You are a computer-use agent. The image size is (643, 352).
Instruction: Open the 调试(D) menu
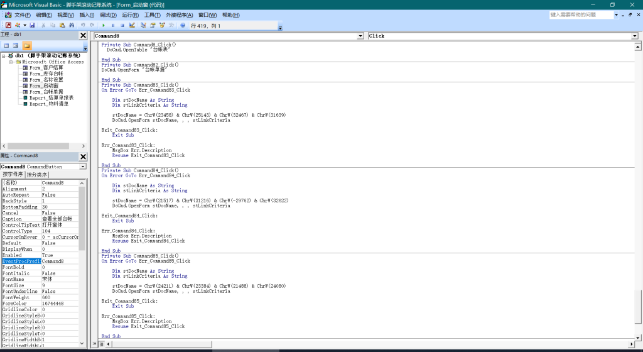coord(108,14)
